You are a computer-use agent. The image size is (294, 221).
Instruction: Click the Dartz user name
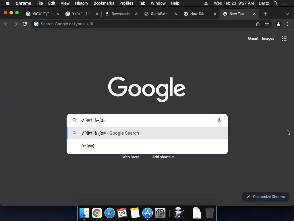(x=264, y=3)
